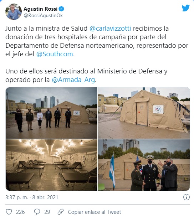194x216 pixels.
Task: View photo of tent interior beds
Action: (51, 165)
